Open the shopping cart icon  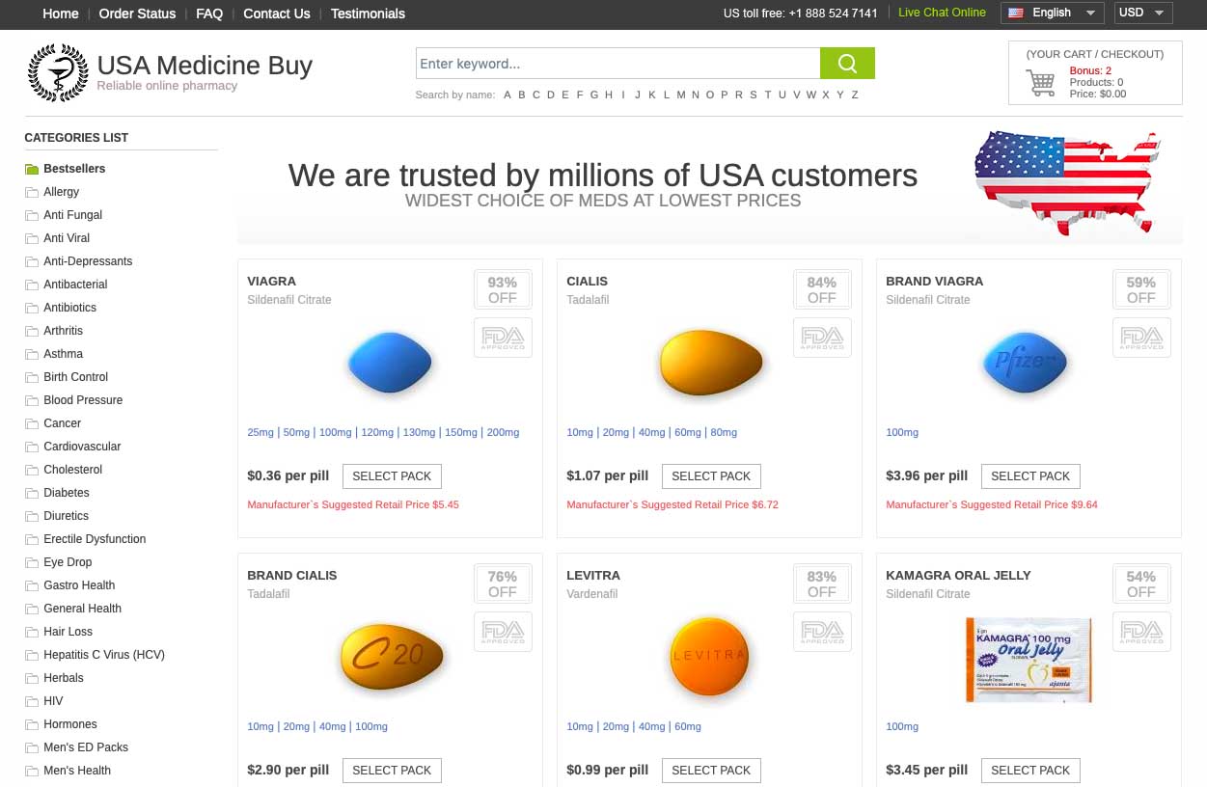[1040, 83]
